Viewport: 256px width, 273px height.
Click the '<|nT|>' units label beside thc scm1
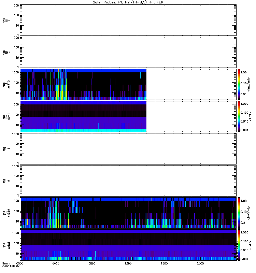click(x=251, y=245)
